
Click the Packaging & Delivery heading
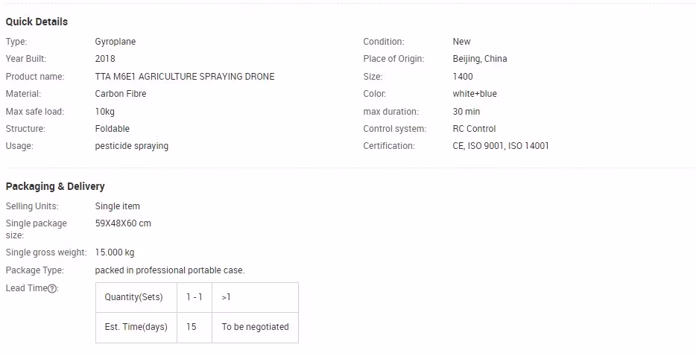coord(55,186)
